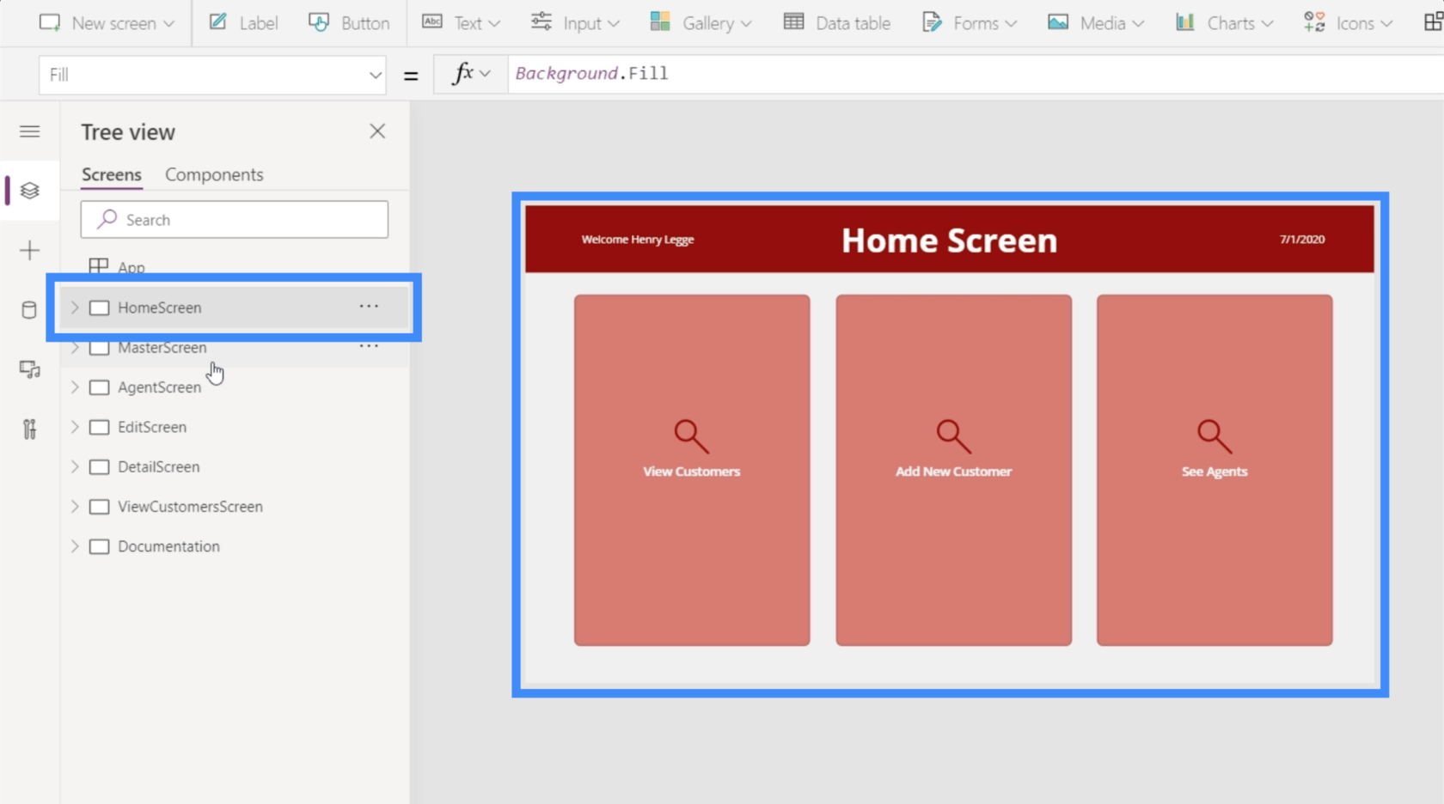
Task: Insert a Label control
Action: tap(243, 23)
